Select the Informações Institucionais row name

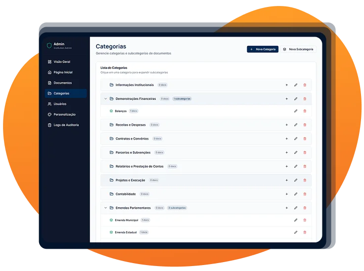135,85
